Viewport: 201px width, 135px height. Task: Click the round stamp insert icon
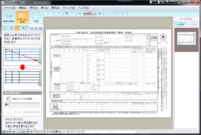36,29
